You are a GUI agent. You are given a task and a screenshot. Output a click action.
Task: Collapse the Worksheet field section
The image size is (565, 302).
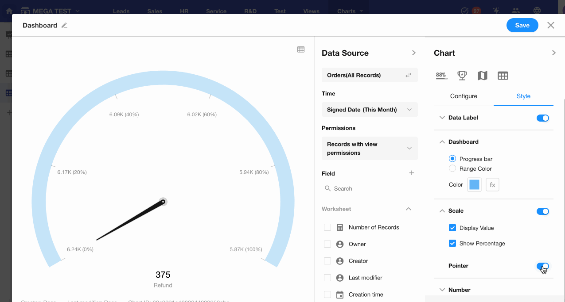tap(409, 209)
